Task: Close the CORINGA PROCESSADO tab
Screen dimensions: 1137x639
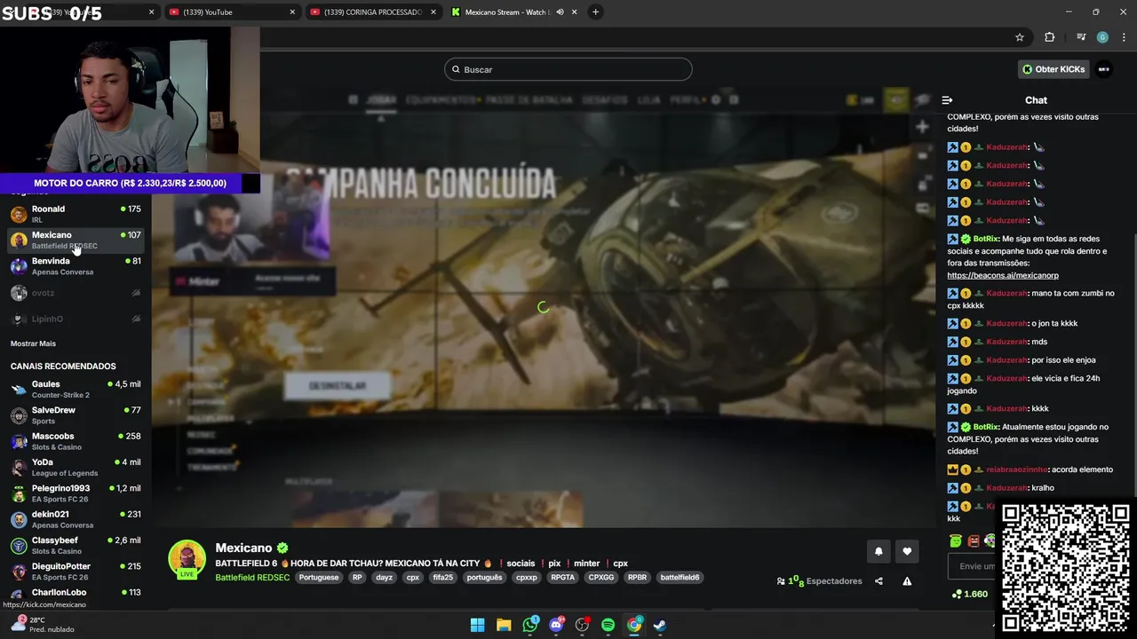Action: [433, 12]
